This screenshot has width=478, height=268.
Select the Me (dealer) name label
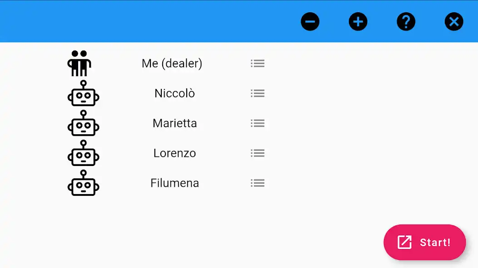click(x=172, y=63)
